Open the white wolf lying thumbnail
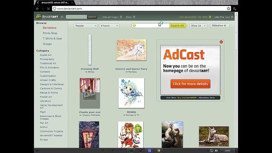The height and width of the screenshot is (153, 272). click(214, 136)
